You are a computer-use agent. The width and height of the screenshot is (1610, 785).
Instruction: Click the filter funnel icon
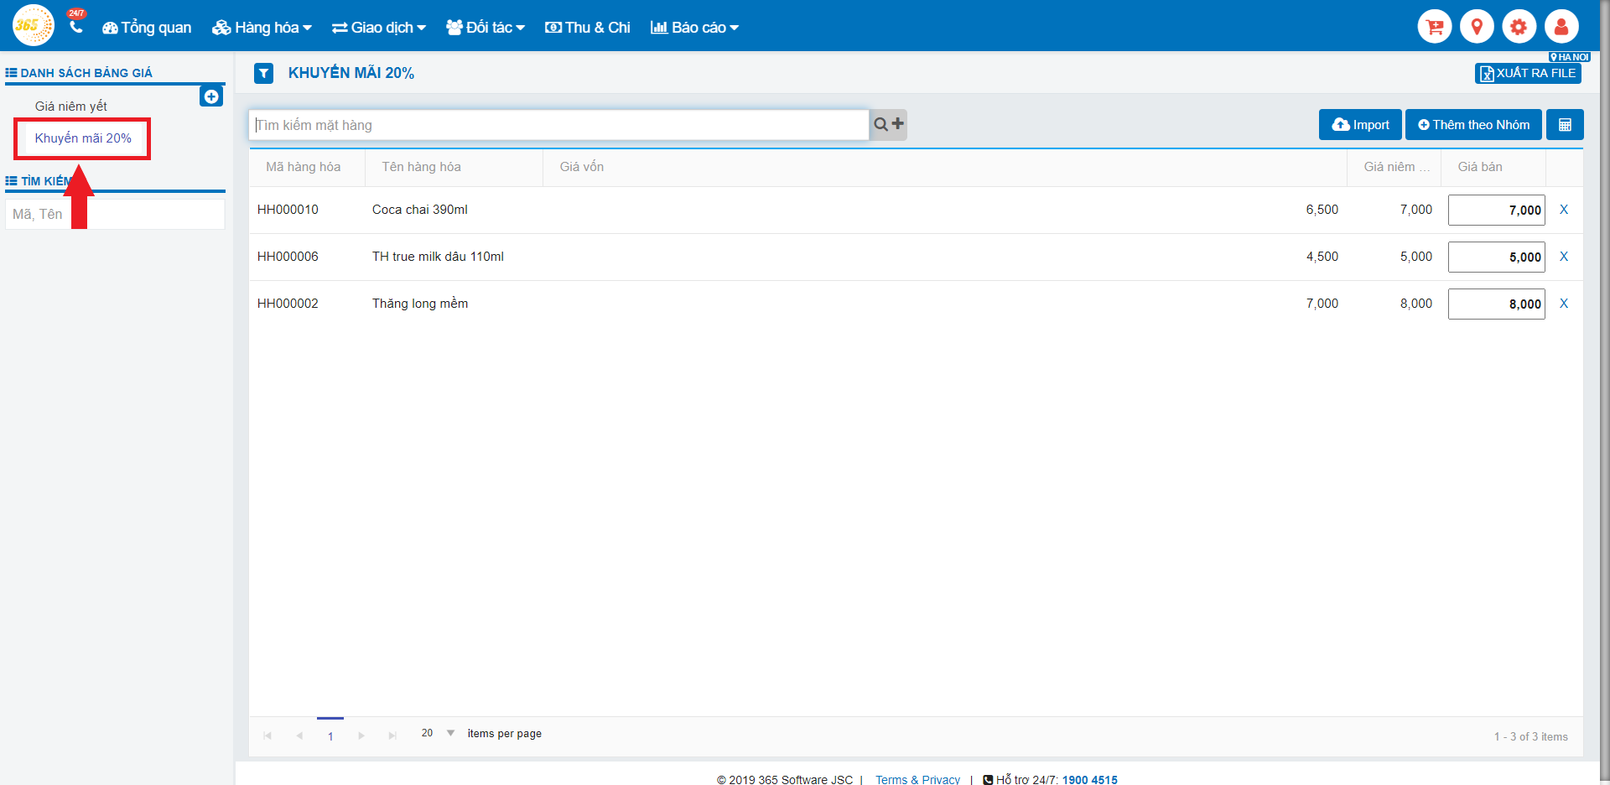[264, 74]
